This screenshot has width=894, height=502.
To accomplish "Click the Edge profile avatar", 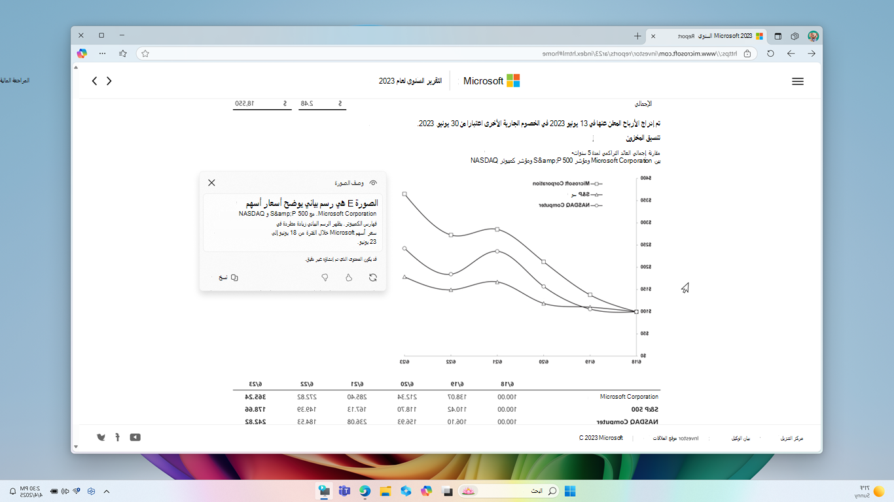I will tap(813, 35).
